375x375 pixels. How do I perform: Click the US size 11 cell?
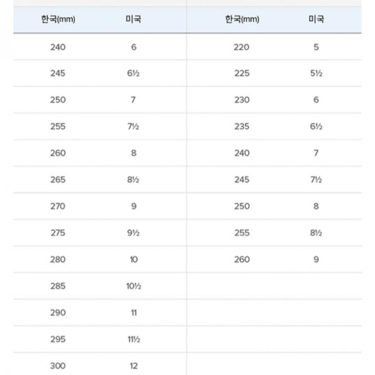point(134,313)
